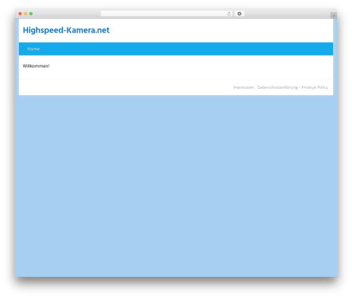This screenshot has height=298, width=352.
Task: Click the download icon button beside the address bar
Action: point(239,13)
